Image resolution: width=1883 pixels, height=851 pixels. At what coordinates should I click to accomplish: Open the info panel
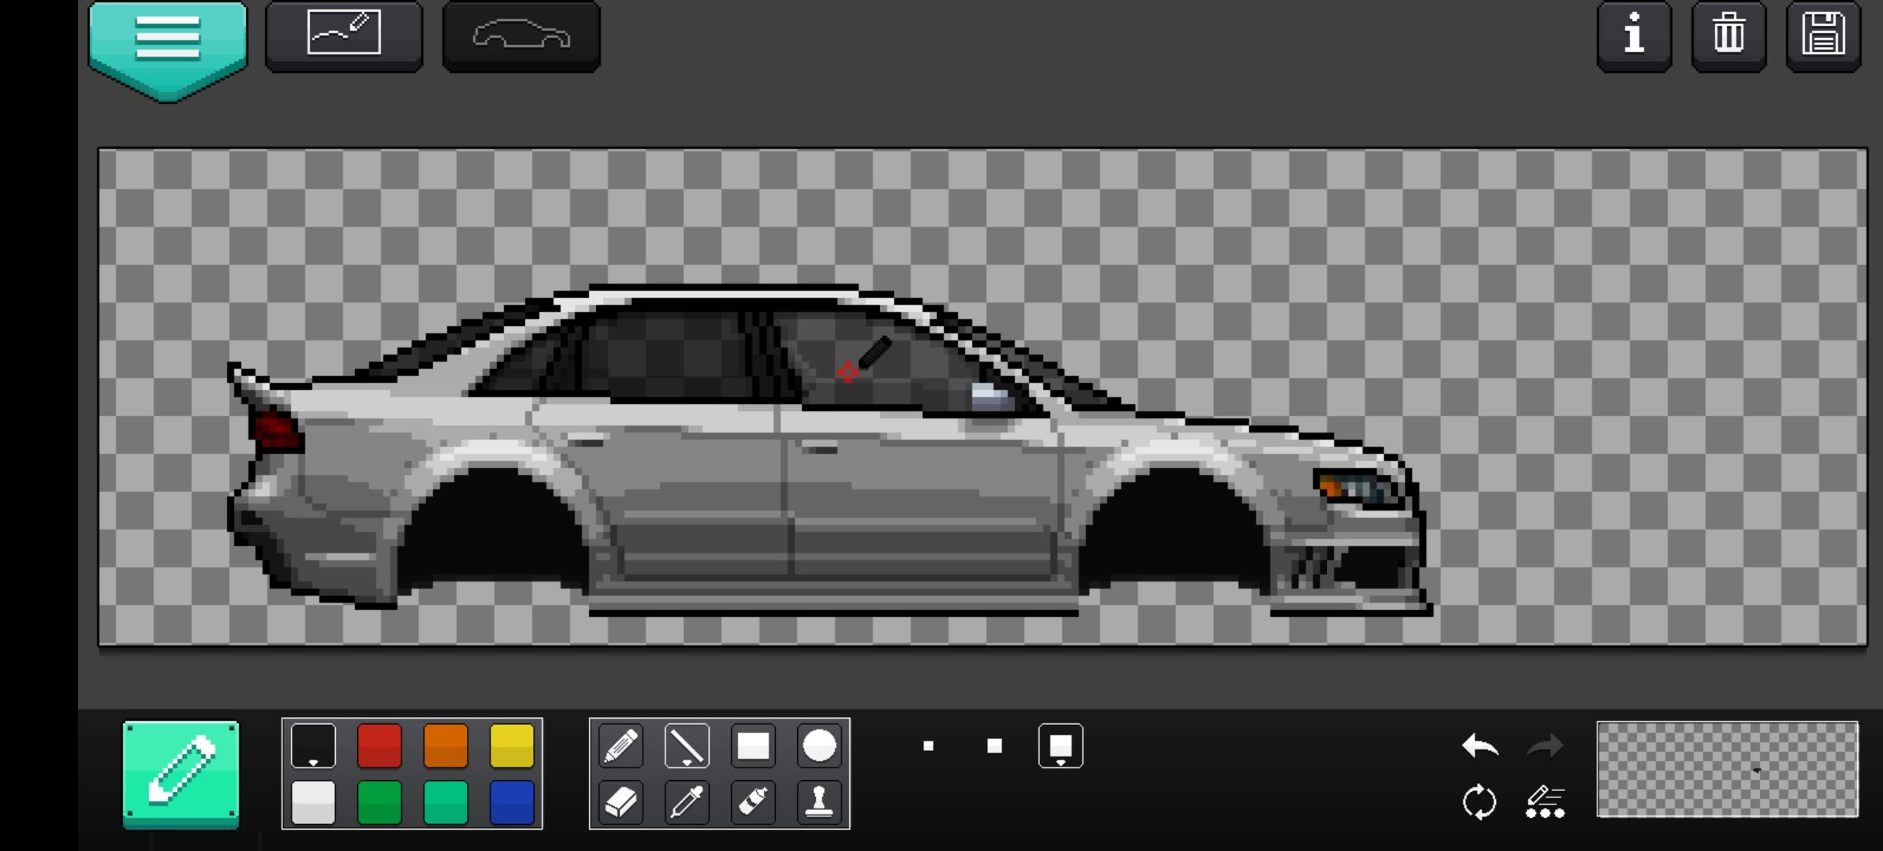pos(1634,36)
